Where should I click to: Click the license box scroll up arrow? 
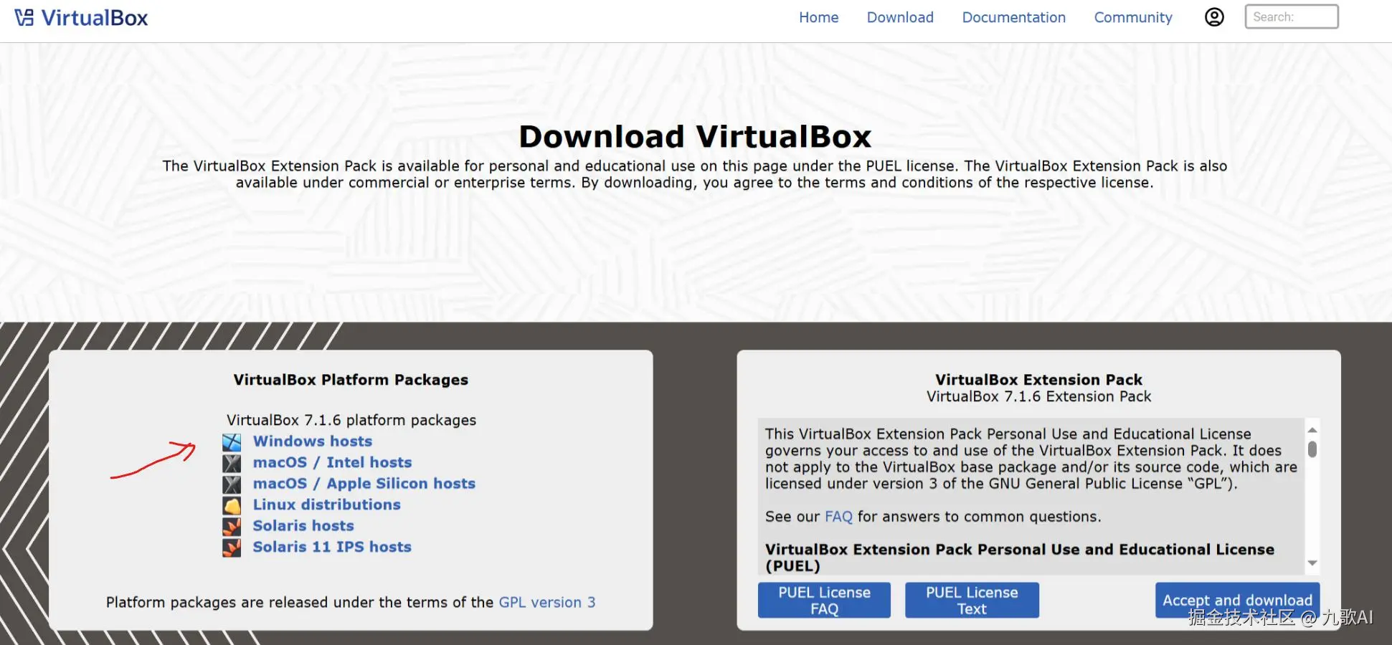point(1312,430)
